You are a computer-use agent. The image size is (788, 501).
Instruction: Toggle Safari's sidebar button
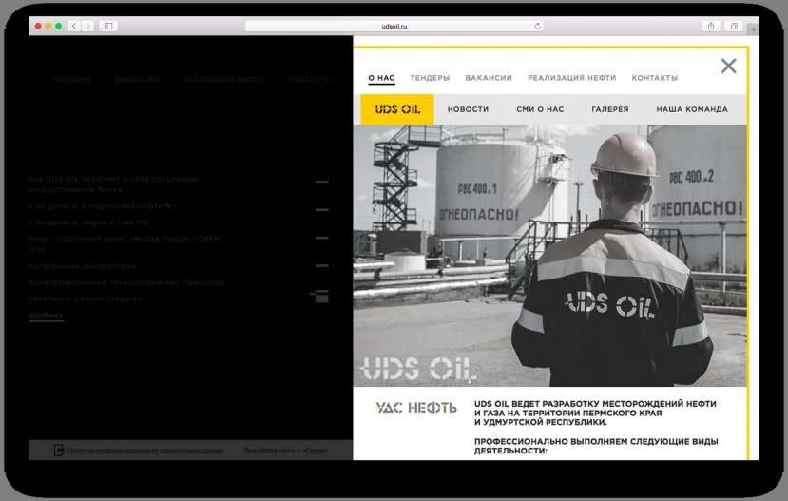pos(108,26)
